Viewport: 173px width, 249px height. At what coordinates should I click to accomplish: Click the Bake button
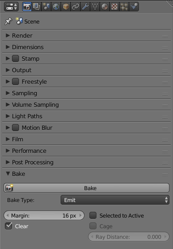pos(86,188)
